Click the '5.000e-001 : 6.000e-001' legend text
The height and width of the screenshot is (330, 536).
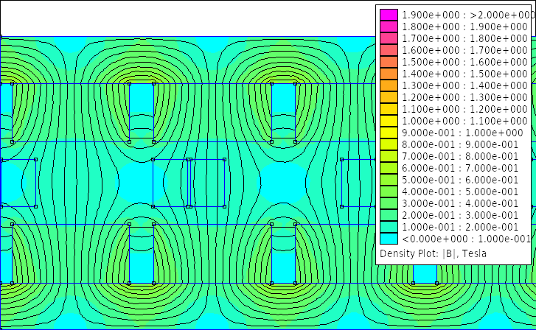click(460, 180)
